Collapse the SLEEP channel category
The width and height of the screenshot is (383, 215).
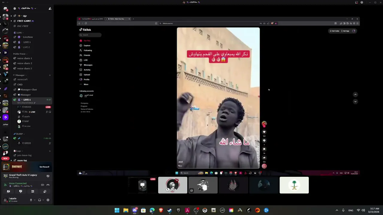pyautogui.click(x=19, y=134)
